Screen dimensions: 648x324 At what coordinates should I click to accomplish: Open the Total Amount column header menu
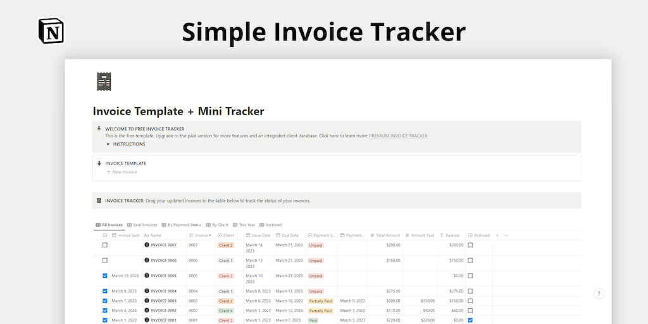point(385,235)
